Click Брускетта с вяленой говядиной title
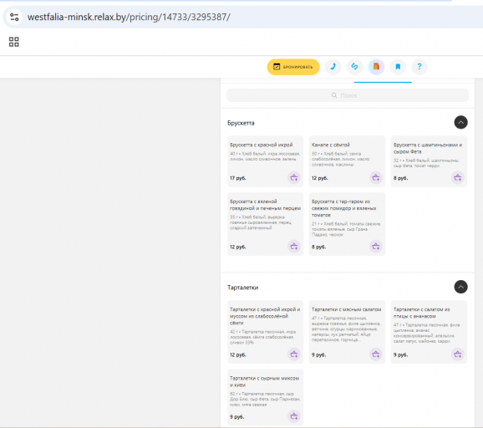483x428 pixels. (265, 205)
